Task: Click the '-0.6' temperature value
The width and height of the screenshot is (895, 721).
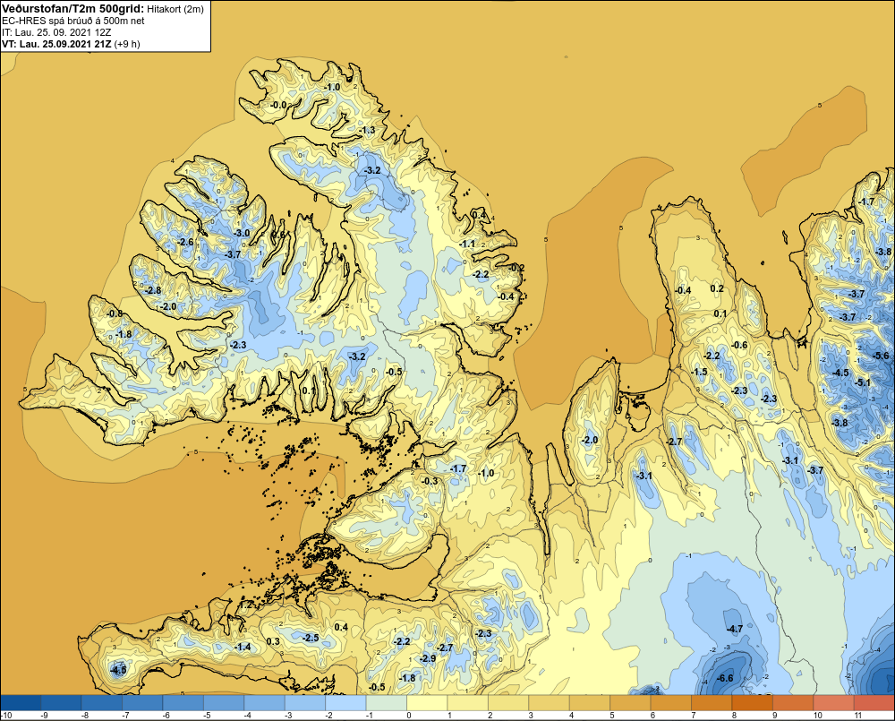Action: pos(739,345)
